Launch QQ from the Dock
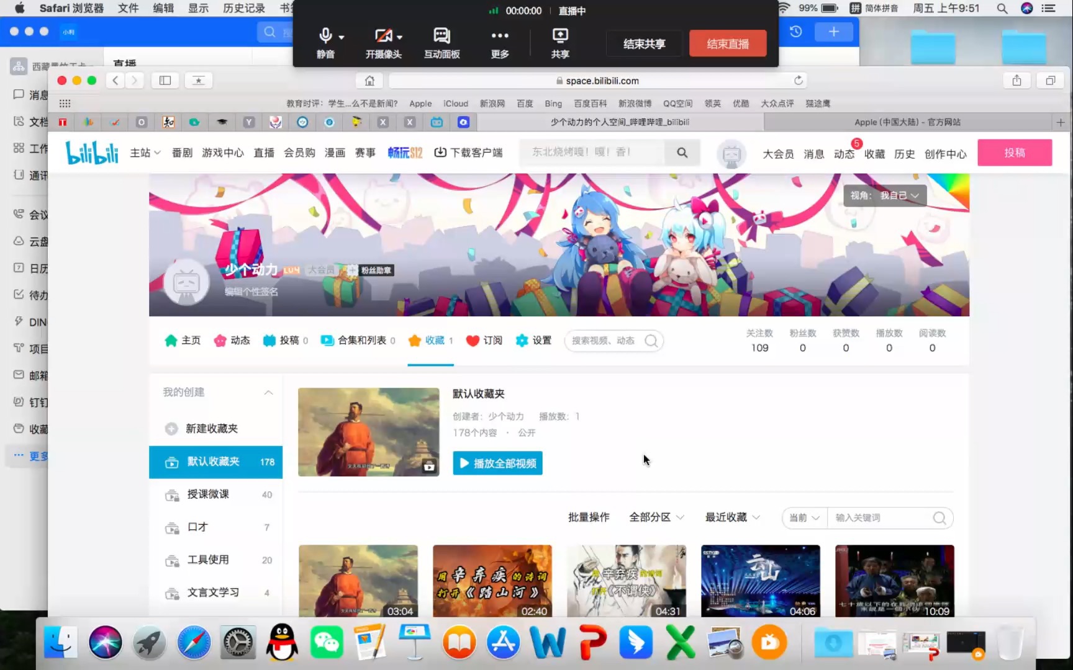 pyautogui.click(x=282, y=642)
